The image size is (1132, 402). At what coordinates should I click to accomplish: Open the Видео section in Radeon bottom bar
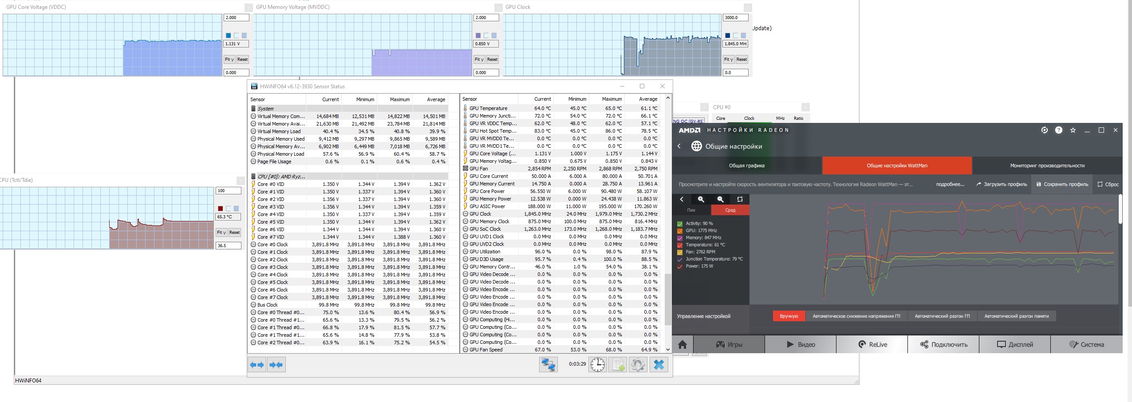coord(801,344)
